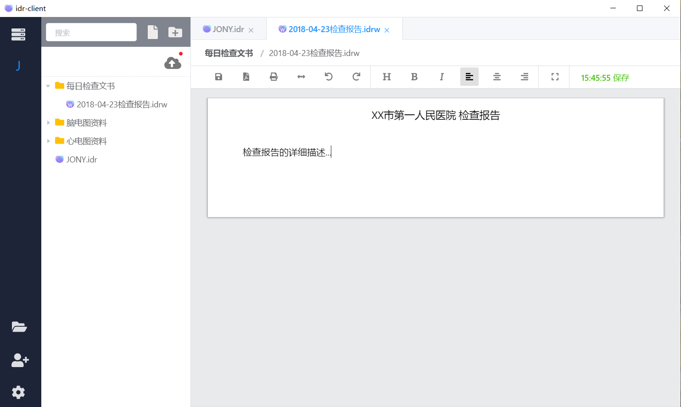Close the 2018-04-23检查报告.idrw tab
The height and width of the screenshot is (407, 681).
387,30
